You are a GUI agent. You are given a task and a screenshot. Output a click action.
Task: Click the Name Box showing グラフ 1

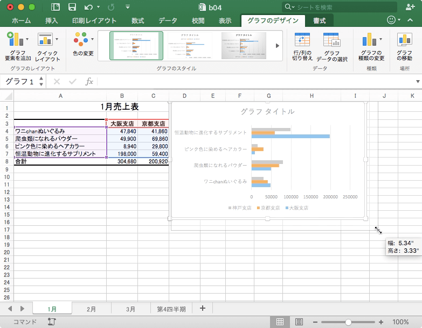[x=19, y=81]
